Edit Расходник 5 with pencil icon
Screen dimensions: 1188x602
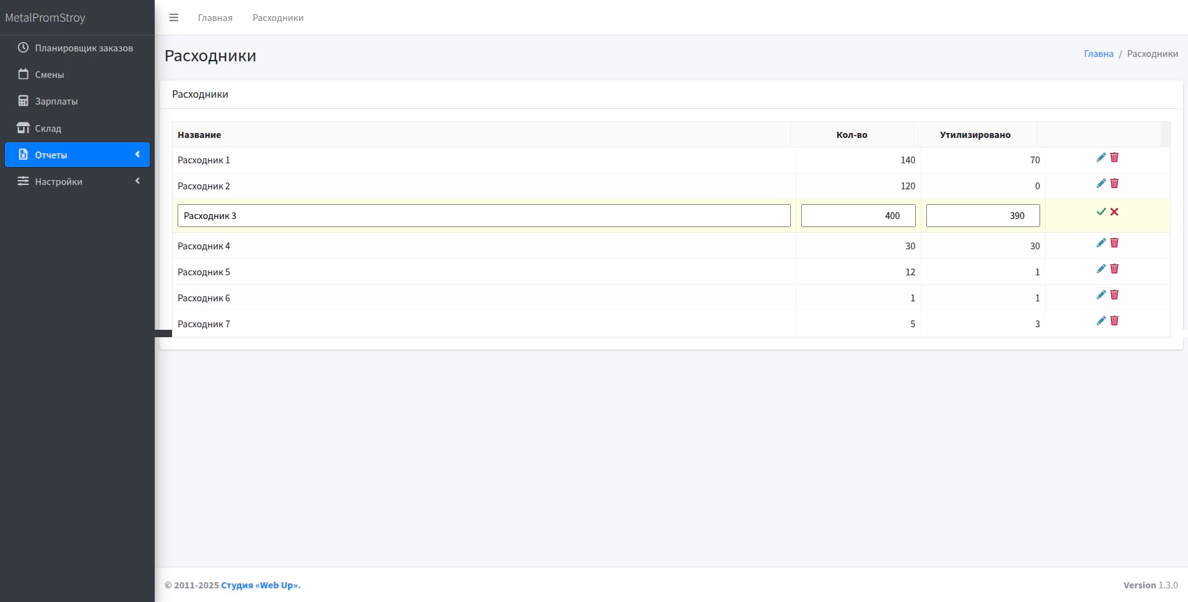pos(1101,269)
